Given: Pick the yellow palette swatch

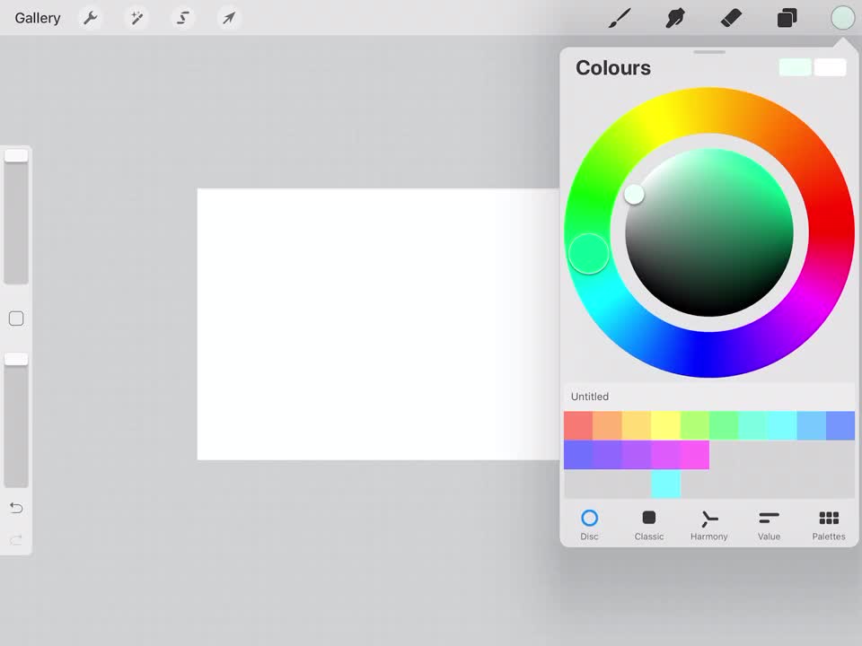Looking at the screenshot, I should pyautogui.click(x=665, y=425).
